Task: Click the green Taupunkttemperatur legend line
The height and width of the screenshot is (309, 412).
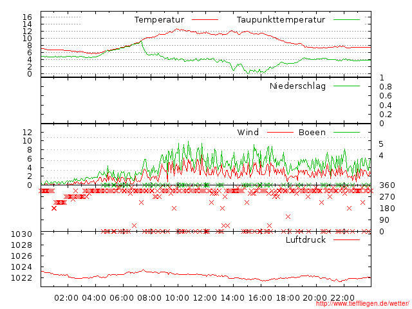Action: [x=346, y=20]
